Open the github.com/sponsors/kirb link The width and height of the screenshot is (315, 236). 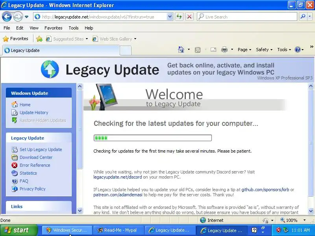point(265,190)
